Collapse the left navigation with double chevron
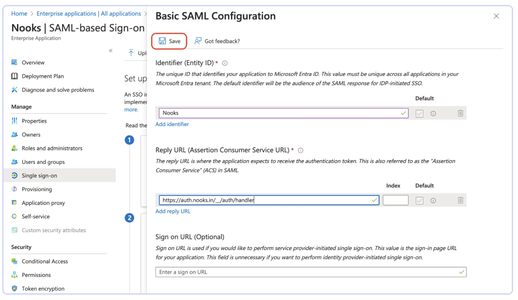 (111, 50)
